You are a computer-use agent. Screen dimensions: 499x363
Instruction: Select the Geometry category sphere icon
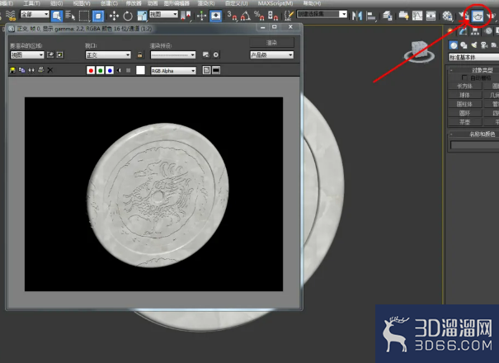click(454, 45)
